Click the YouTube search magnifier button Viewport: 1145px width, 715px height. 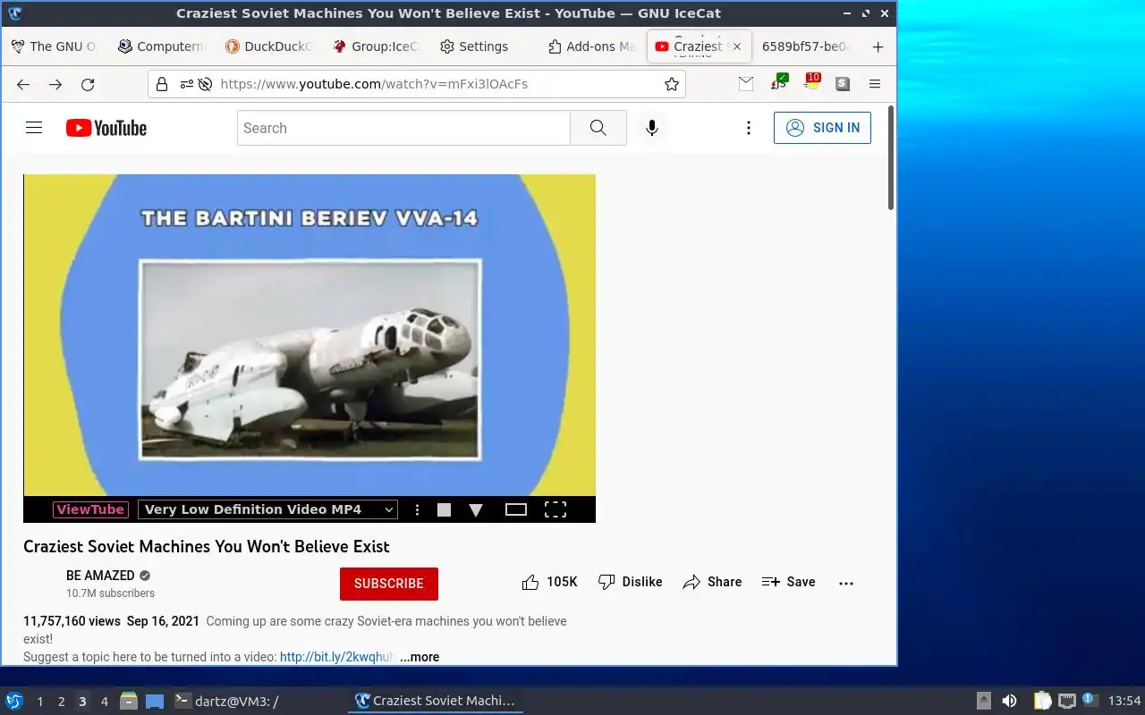point(598,128)
